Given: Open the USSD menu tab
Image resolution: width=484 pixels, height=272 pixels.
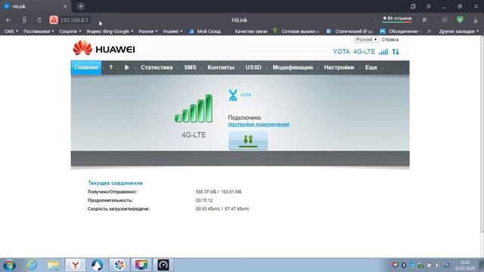Looking at the screenshot, I should 253,67.
